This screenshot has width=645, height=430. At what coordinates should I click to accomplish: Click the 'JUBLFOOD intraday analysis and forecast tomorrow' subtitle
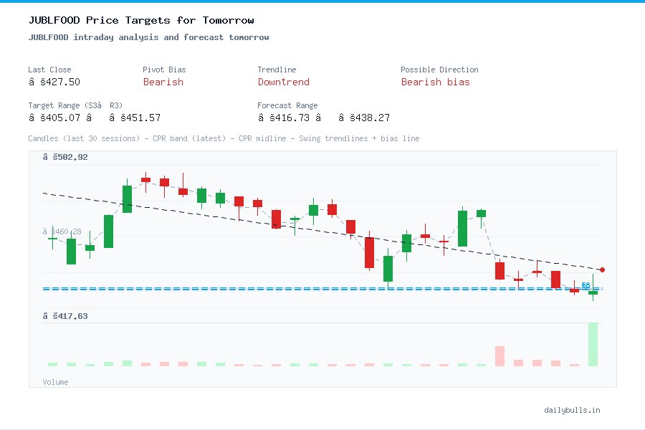[x=148, y=37]
